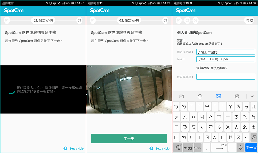The height and width of the screenshot is (153, 258).
Task: Collapse the keyboard with the down chevron
Action: click(x=252, y=96)
